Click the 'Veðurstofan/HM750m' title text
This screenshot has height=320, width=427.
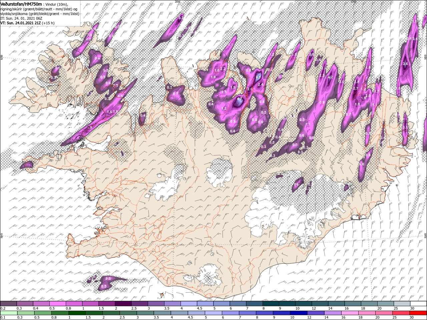(x=21, y=4)
